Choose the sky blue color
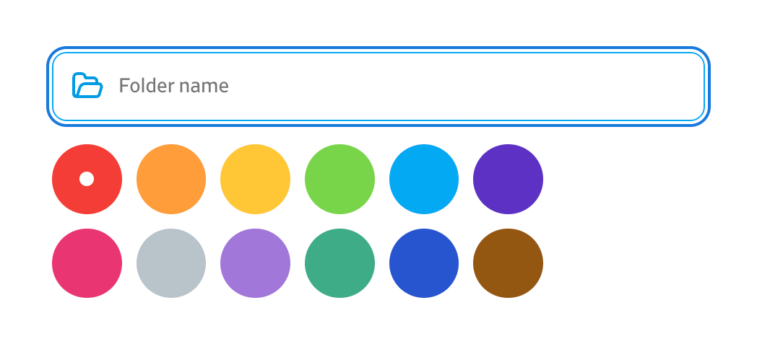The width and height of the screenshot is (757, 344). pyautogui.click(x=424, y=179)
